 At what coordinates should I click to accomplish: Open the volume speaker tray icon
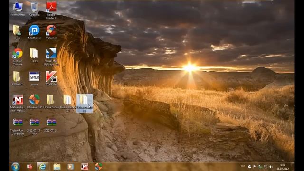271,167
